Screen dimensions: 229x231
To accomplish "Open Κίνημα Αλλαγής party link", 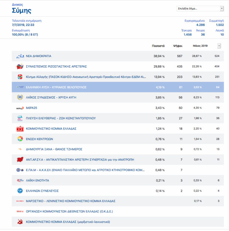I will click(x=86, y=77).
